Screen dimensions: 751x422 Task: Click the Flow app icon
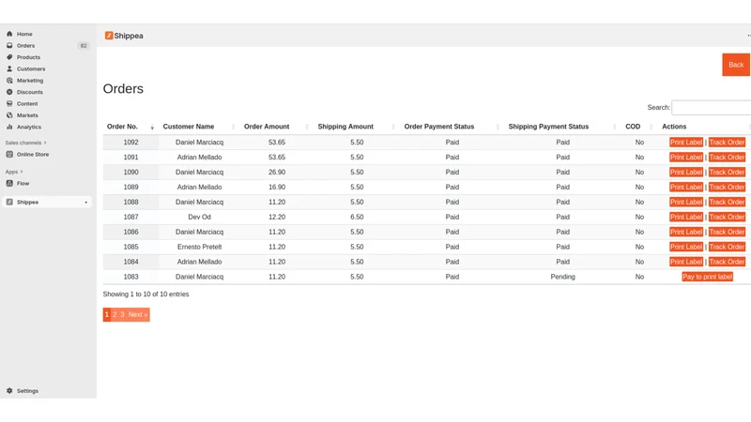(9, 183)
